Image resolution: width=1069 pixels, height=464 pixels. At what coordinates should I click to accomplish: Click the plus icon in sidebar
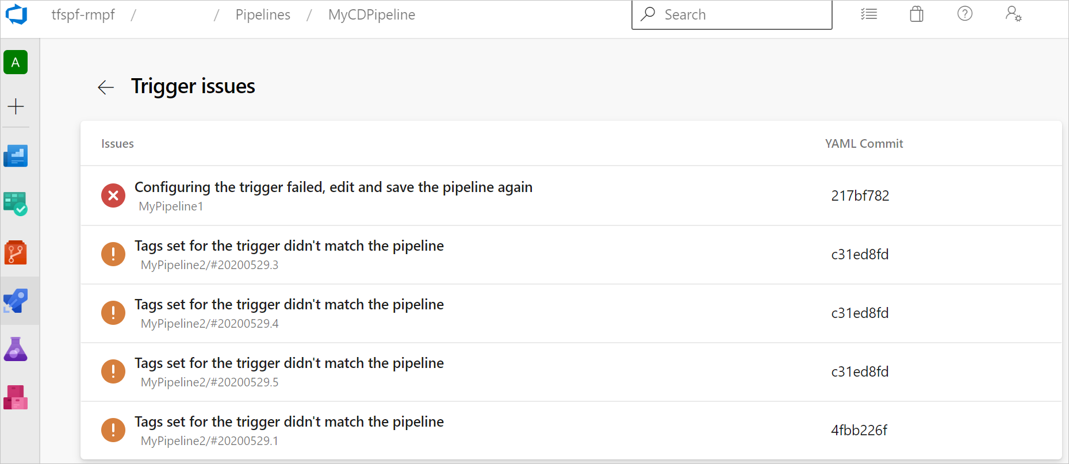point(16,106)
